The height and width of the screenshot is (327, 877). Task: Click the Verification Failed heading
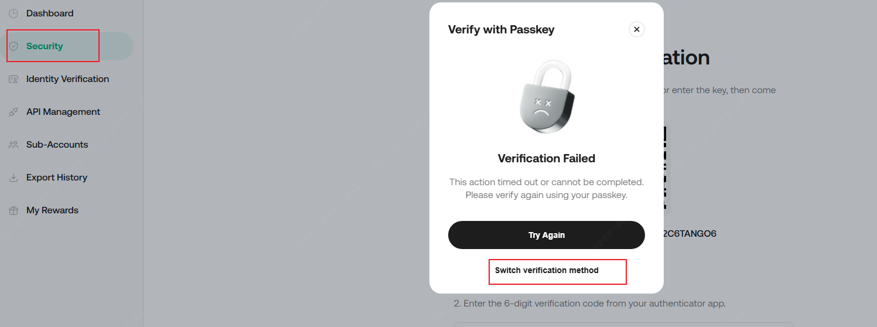click(x=546, y=158)
